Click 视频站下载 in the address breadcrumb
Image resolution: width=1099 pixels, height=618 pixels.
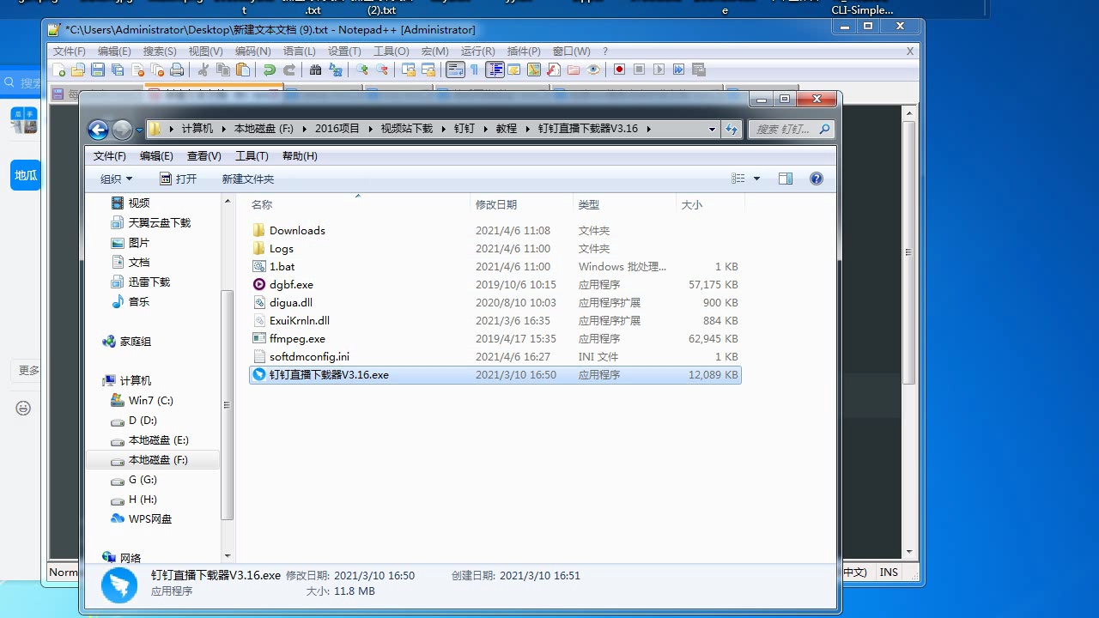tap(407, 129)
